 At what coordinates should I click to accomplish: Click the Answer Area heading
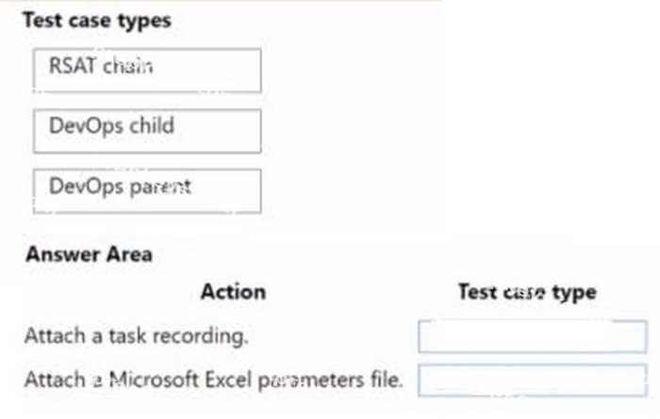pos(89,254)
